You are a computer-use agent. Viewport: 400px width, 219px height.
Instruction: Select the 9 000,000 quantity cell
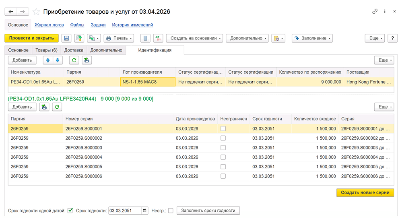pos(310,82)
